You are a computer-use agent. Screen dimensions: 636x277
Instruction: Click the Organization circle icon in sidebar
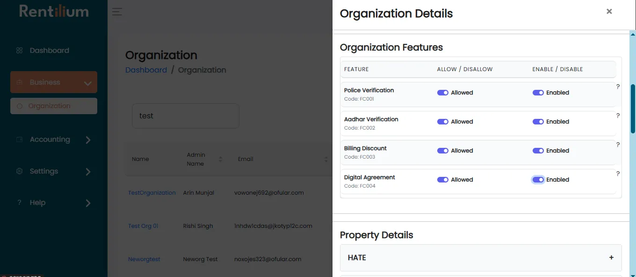click(20, 106)
